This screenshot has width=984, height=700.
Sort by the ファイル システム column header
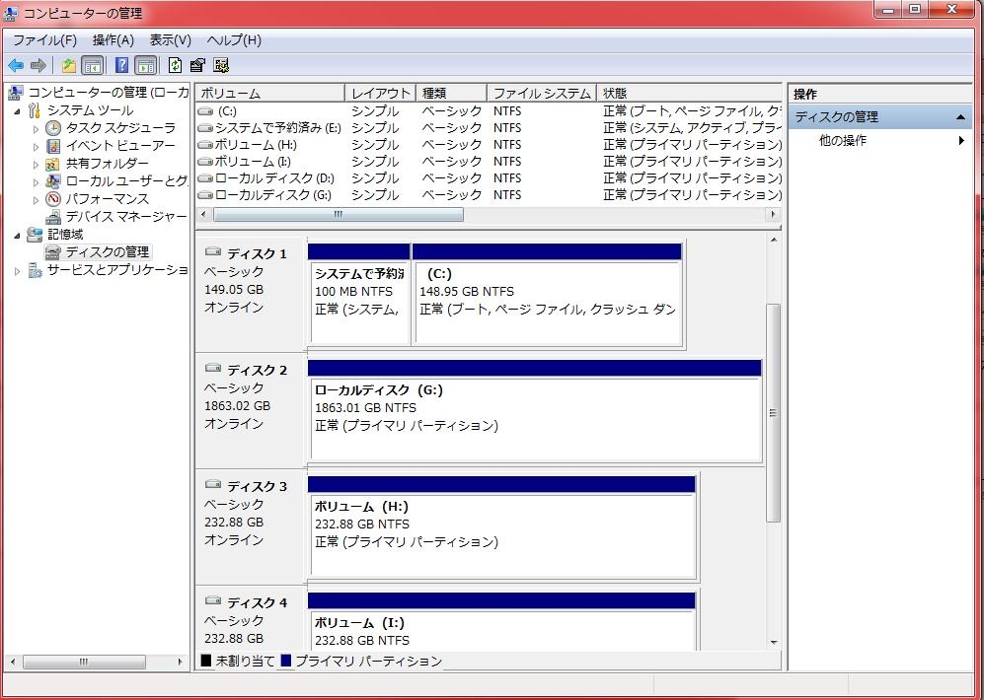click(x=542, y=94)
